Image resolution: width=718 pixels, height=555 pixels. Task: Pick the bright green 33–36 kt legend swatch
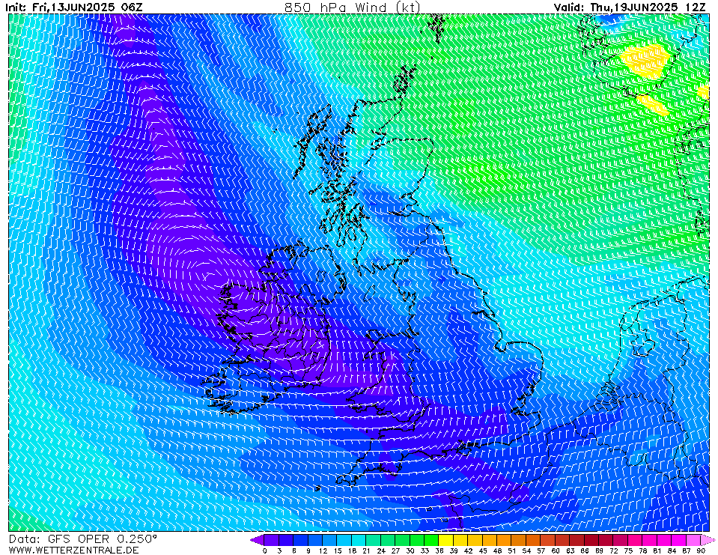[x=431, y=540]
